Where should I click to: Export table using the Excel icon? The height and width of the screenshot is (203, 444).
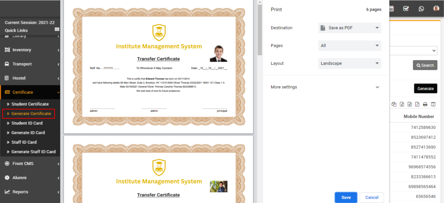[x=402, y=104]
